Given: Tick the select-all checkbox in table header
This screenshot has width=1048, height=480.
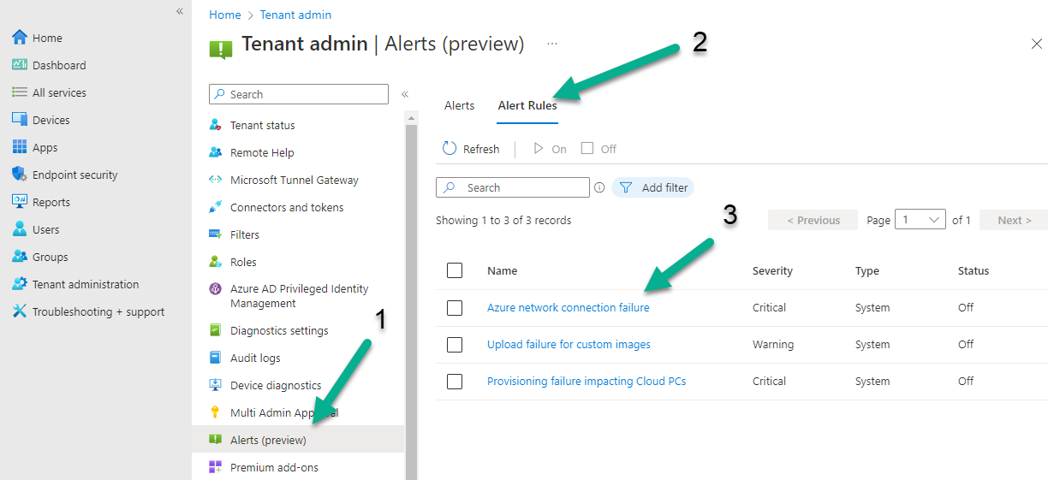Looking at the screenshot, I should 455,270.
